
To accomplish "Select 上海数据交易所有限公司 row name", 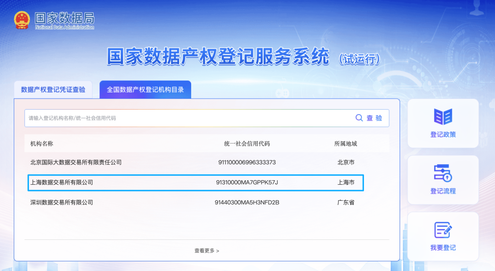I will click(61, 182).
